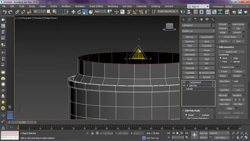Click the object color swatch beside Cylinder001
This screenshot has height=141, width=250.
pyautogui.click(x=214, y=25)
